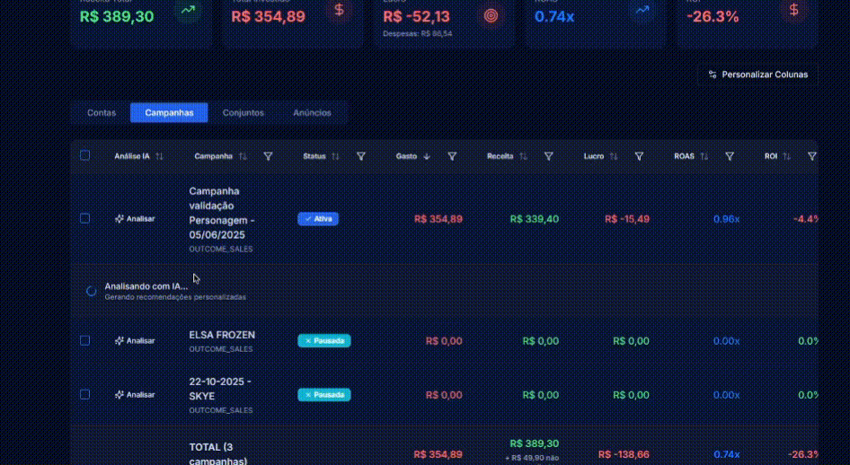Sort table by Receita column arrows
This screenshot has height=465, width=850.
coord(523,156)
